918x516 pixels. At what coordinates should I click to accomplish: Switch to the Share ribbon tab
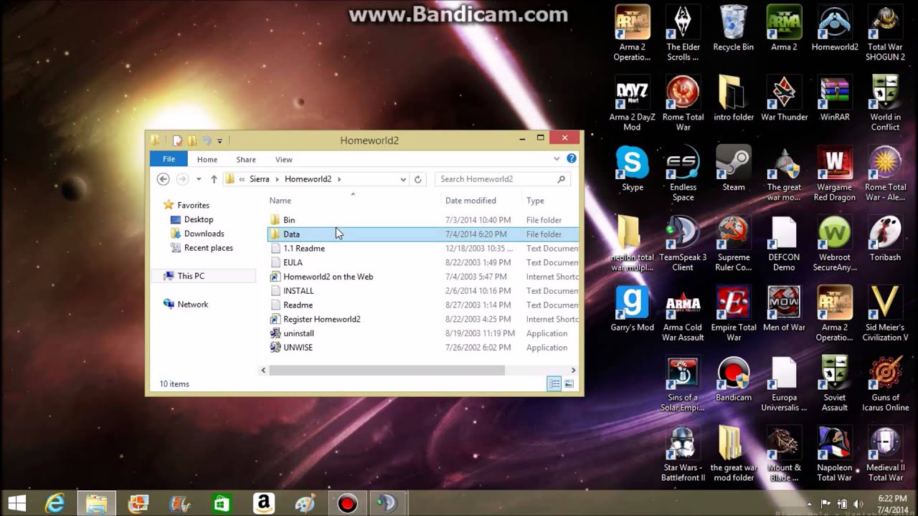(x=246, y=159)
